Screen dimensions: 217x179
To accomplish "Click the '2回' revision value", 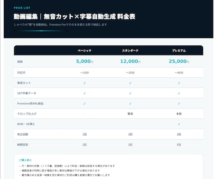I will [130, 134].
